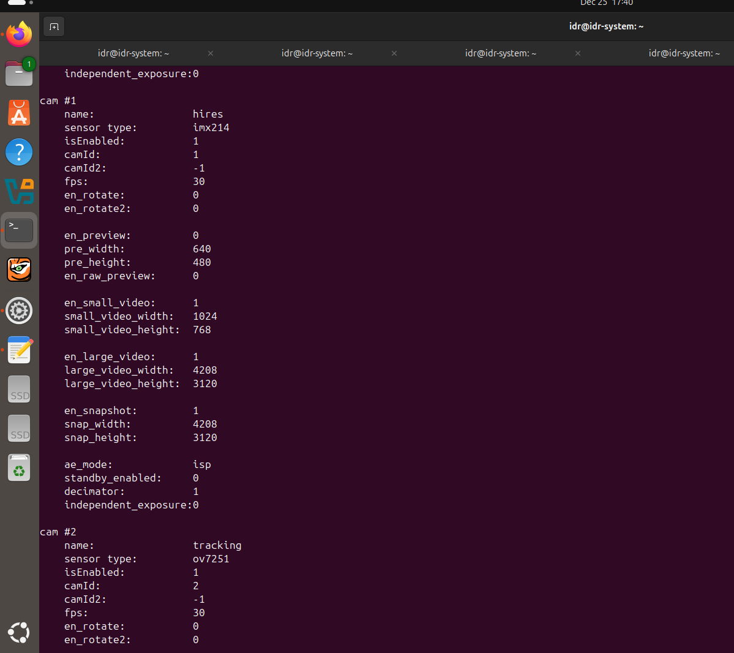
Task: Switch to the second idr@idr-system tab
Action: tap(316, 53)
